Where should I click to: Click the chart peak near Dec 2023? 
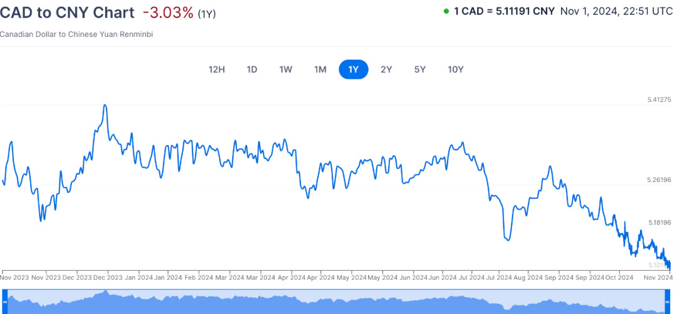[105, 105]
